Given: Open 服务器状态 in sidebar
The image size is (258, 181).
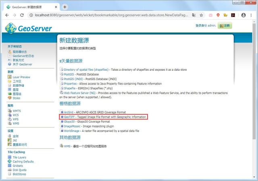Looking at the screenshot, I should [x=20, y=52].
